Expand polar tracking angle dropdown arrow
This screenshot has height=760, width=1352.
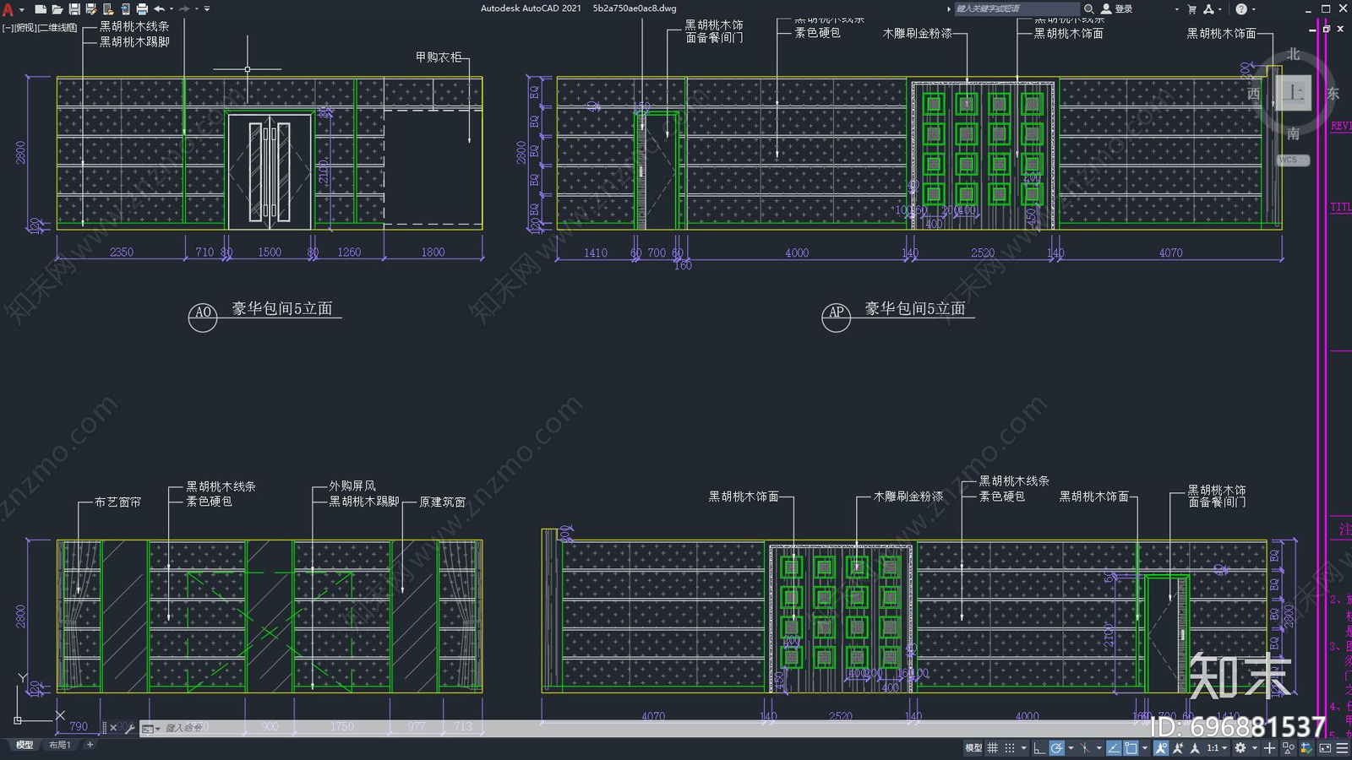tap(1071, 748)
